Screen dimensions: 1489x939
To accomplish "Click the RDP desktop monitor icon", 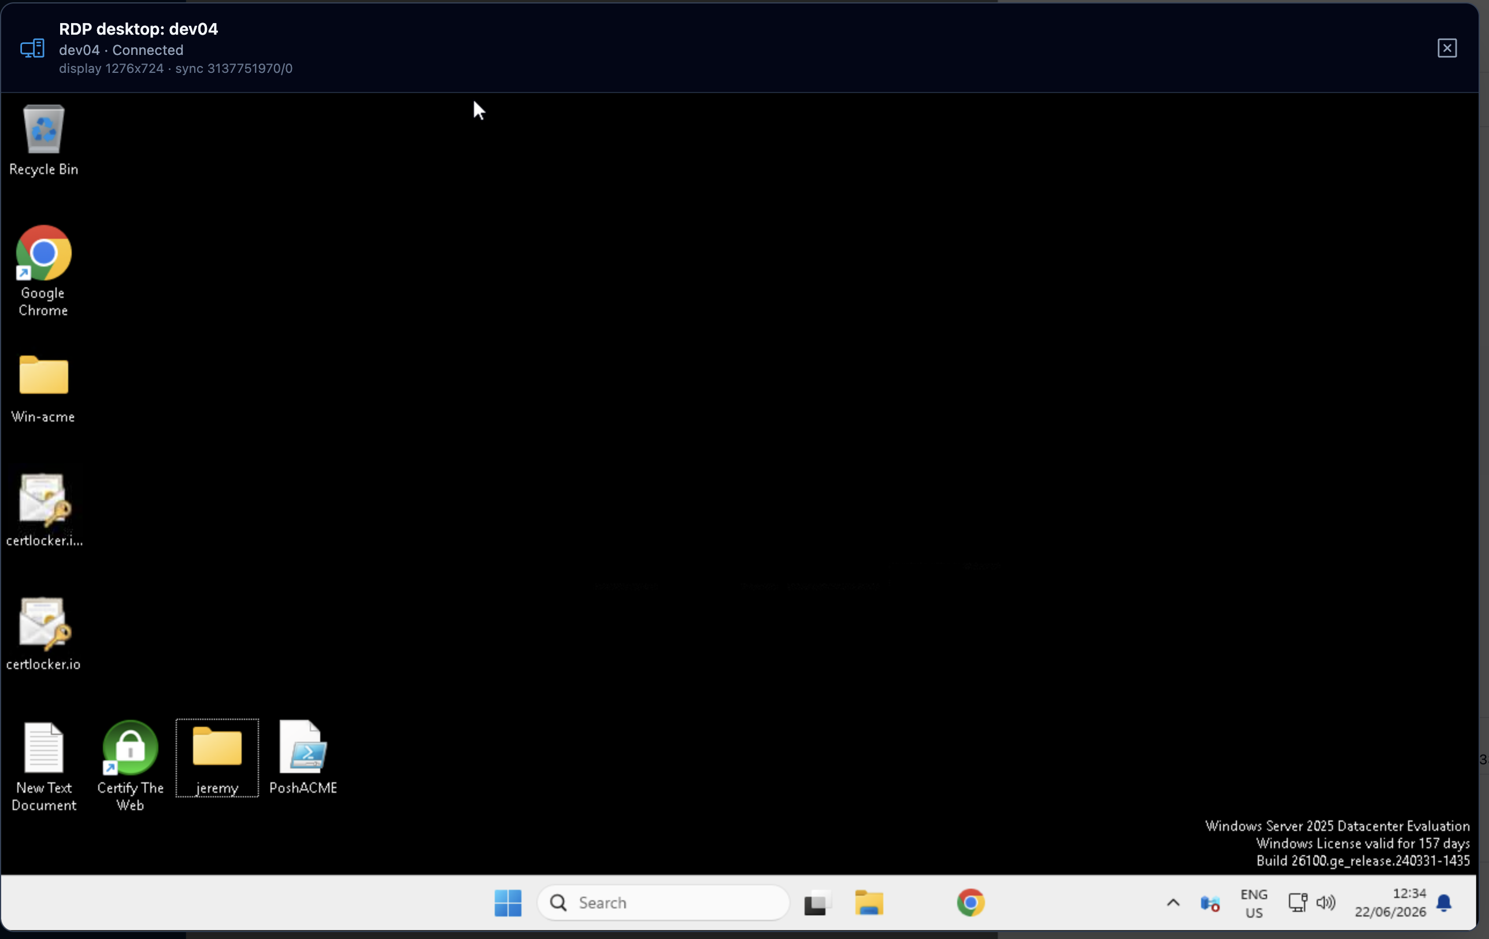I will click(32, 48).
